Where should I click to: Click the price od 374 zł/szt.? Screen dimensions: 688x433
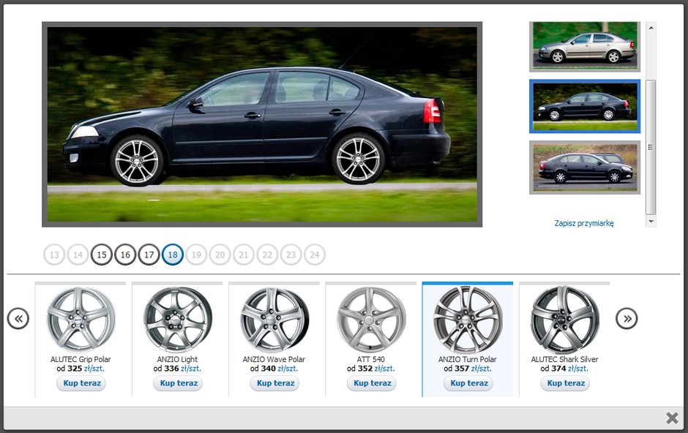565,369
